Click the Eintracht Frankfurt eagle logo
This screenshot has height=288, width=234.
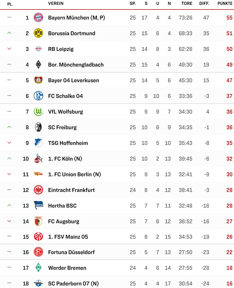(x=39, y=190)
